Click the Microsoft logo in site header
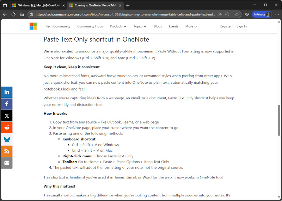Viewport: 282px width, 201px height. point(33,26)
